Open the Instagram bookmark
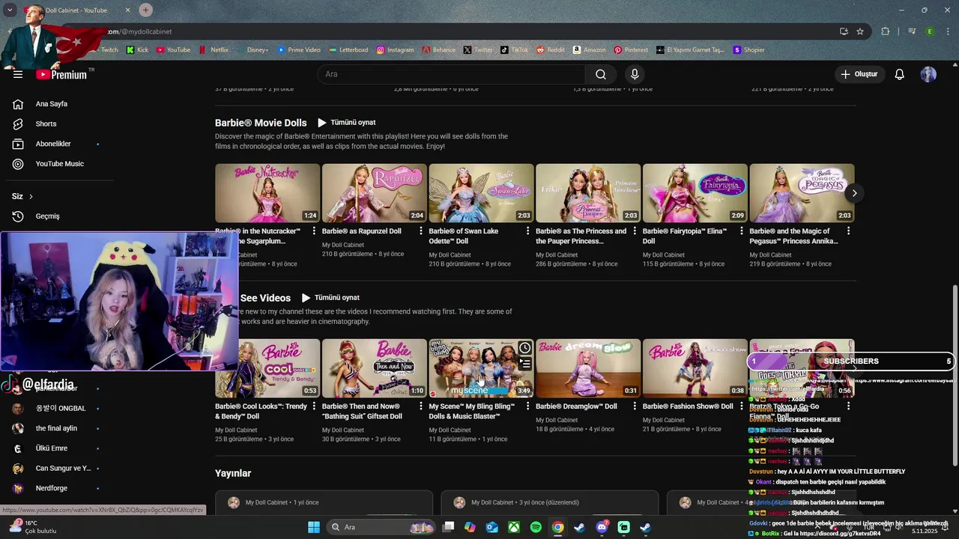Viewport: 959px width, 539px height. click(x=395, y=50)
